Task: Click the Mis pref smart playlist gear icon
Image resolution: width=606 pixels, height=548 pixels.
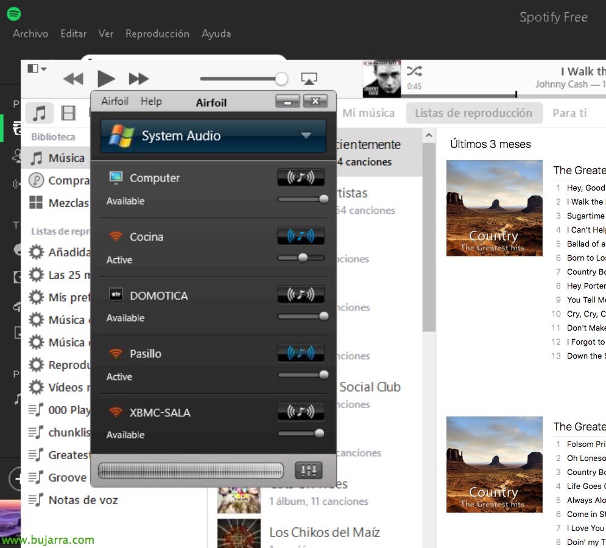Action: point(37,298)
